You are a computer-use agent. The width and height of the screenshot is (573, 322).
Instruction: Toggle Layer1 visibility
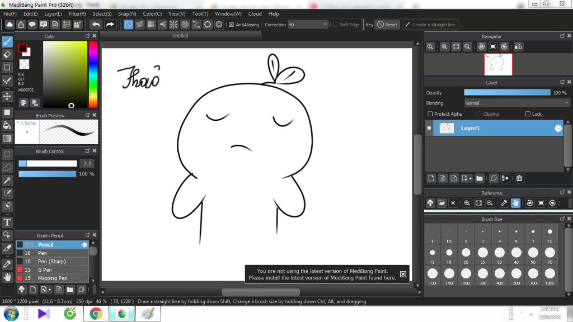(x=429, y=128)
